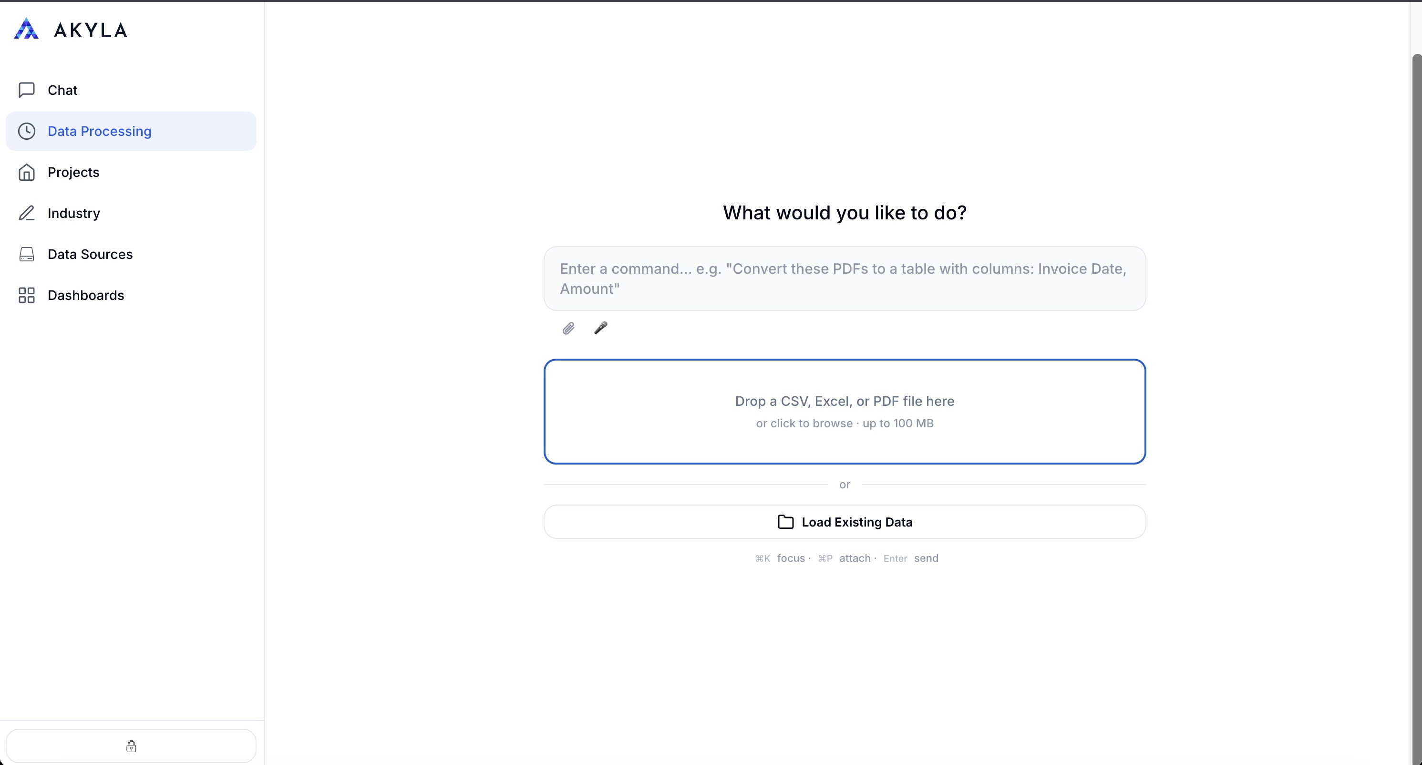Click the clock icon beside Data Processing
This screenshot has height=765, width=1422.
[27, 131]
